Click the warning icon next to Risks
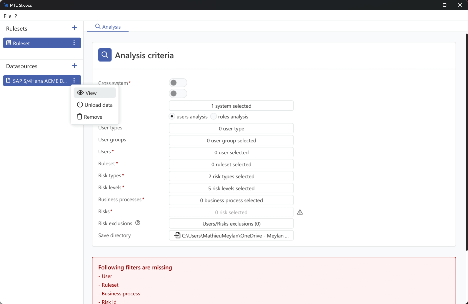The height and width of the screenshot is (304, 468). click(x=300, y=212)
